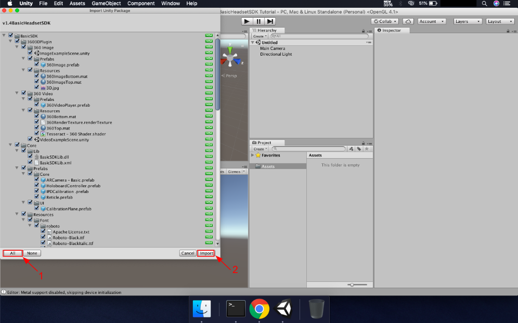Collapse the 360 Video folder
518x323 pixels.
click(x=17, y=93)
